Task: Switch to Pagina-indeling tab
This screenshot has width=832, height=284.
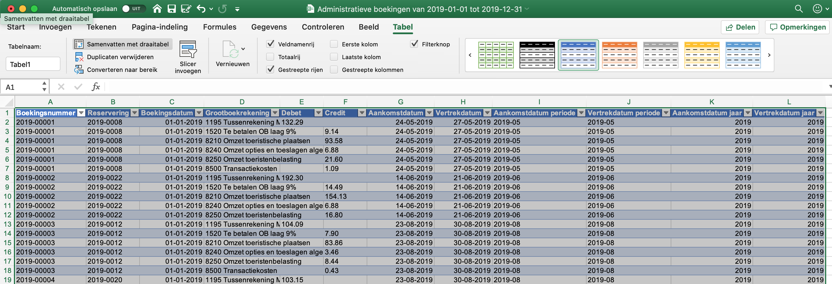Action: [160, 27]
